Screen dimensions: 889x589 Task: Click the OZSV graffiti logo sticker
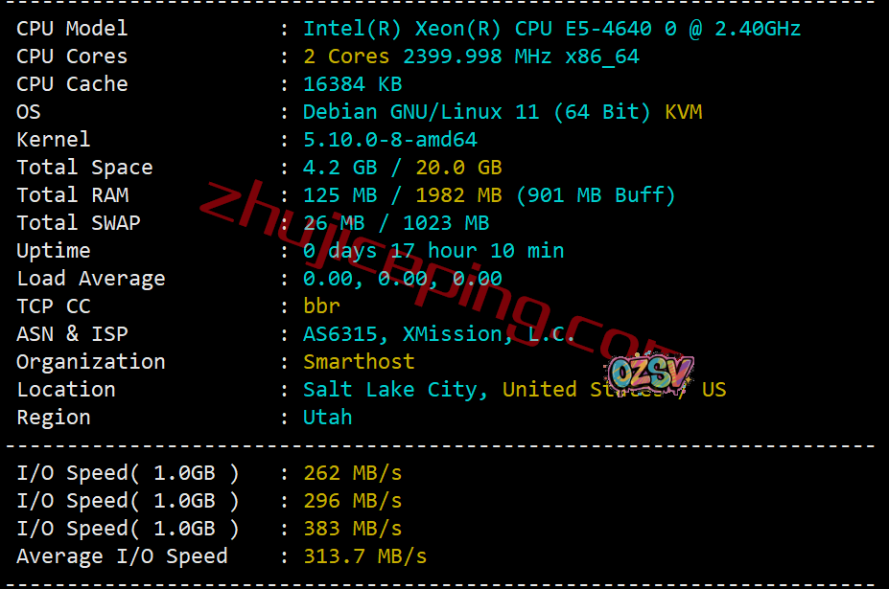tap(650, 374)
